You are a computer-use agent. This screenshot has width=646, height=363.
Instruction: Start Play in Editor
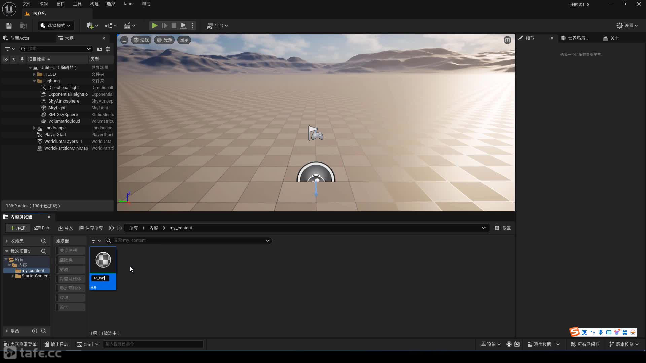click(154, 26)
